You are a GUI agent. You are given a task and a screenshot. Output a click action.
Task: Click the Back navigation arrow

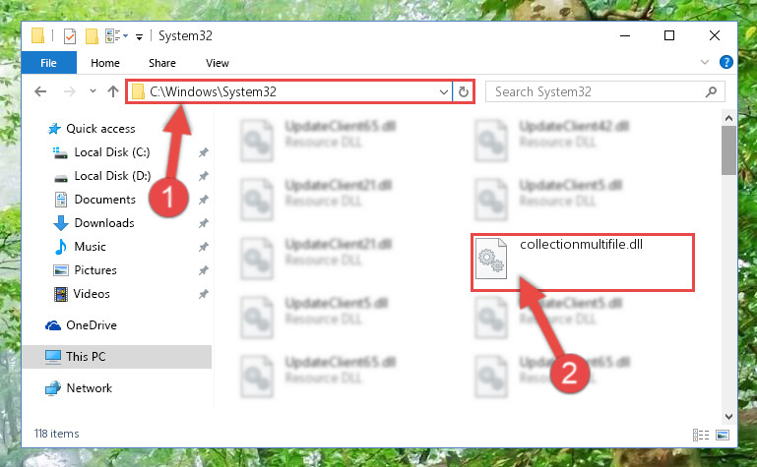tap(40, 91)
